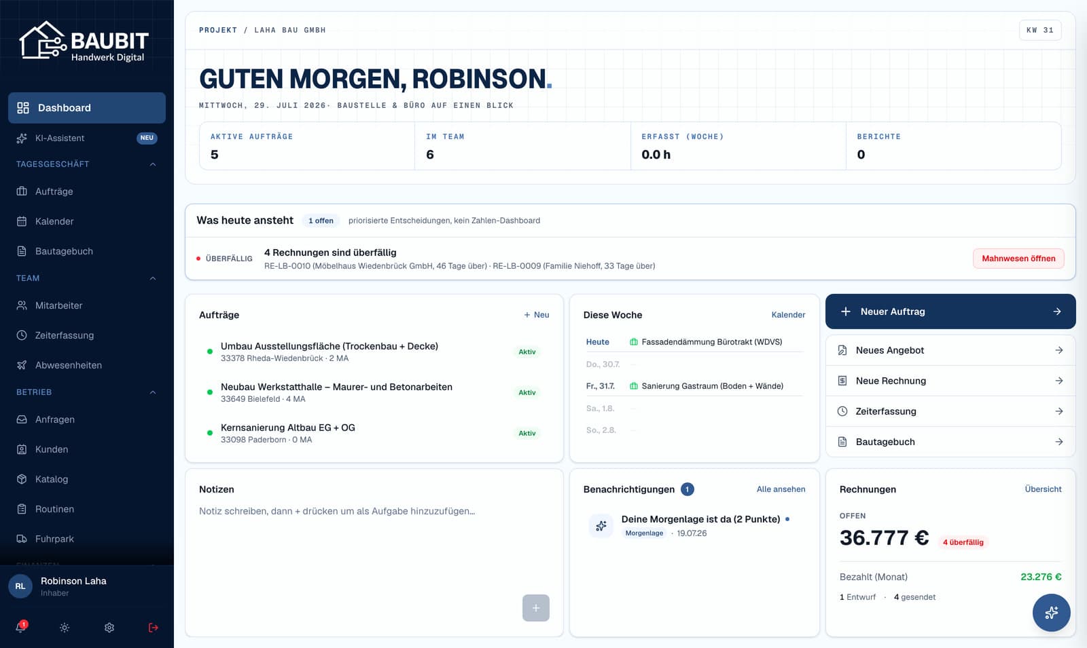Screen dimensions: 1087x648
Task: Click the Kunden contact icon
Action: [22, 449]
